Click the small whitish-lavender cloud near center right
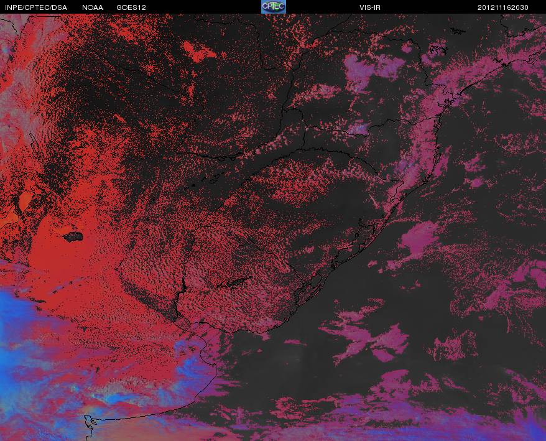This screenshot has height=441, width=546. coord(359,128)
